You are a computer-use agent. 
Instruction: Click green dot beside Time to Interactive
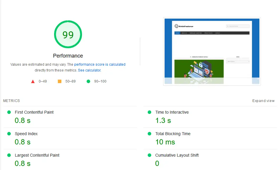(x=149, y=112)
